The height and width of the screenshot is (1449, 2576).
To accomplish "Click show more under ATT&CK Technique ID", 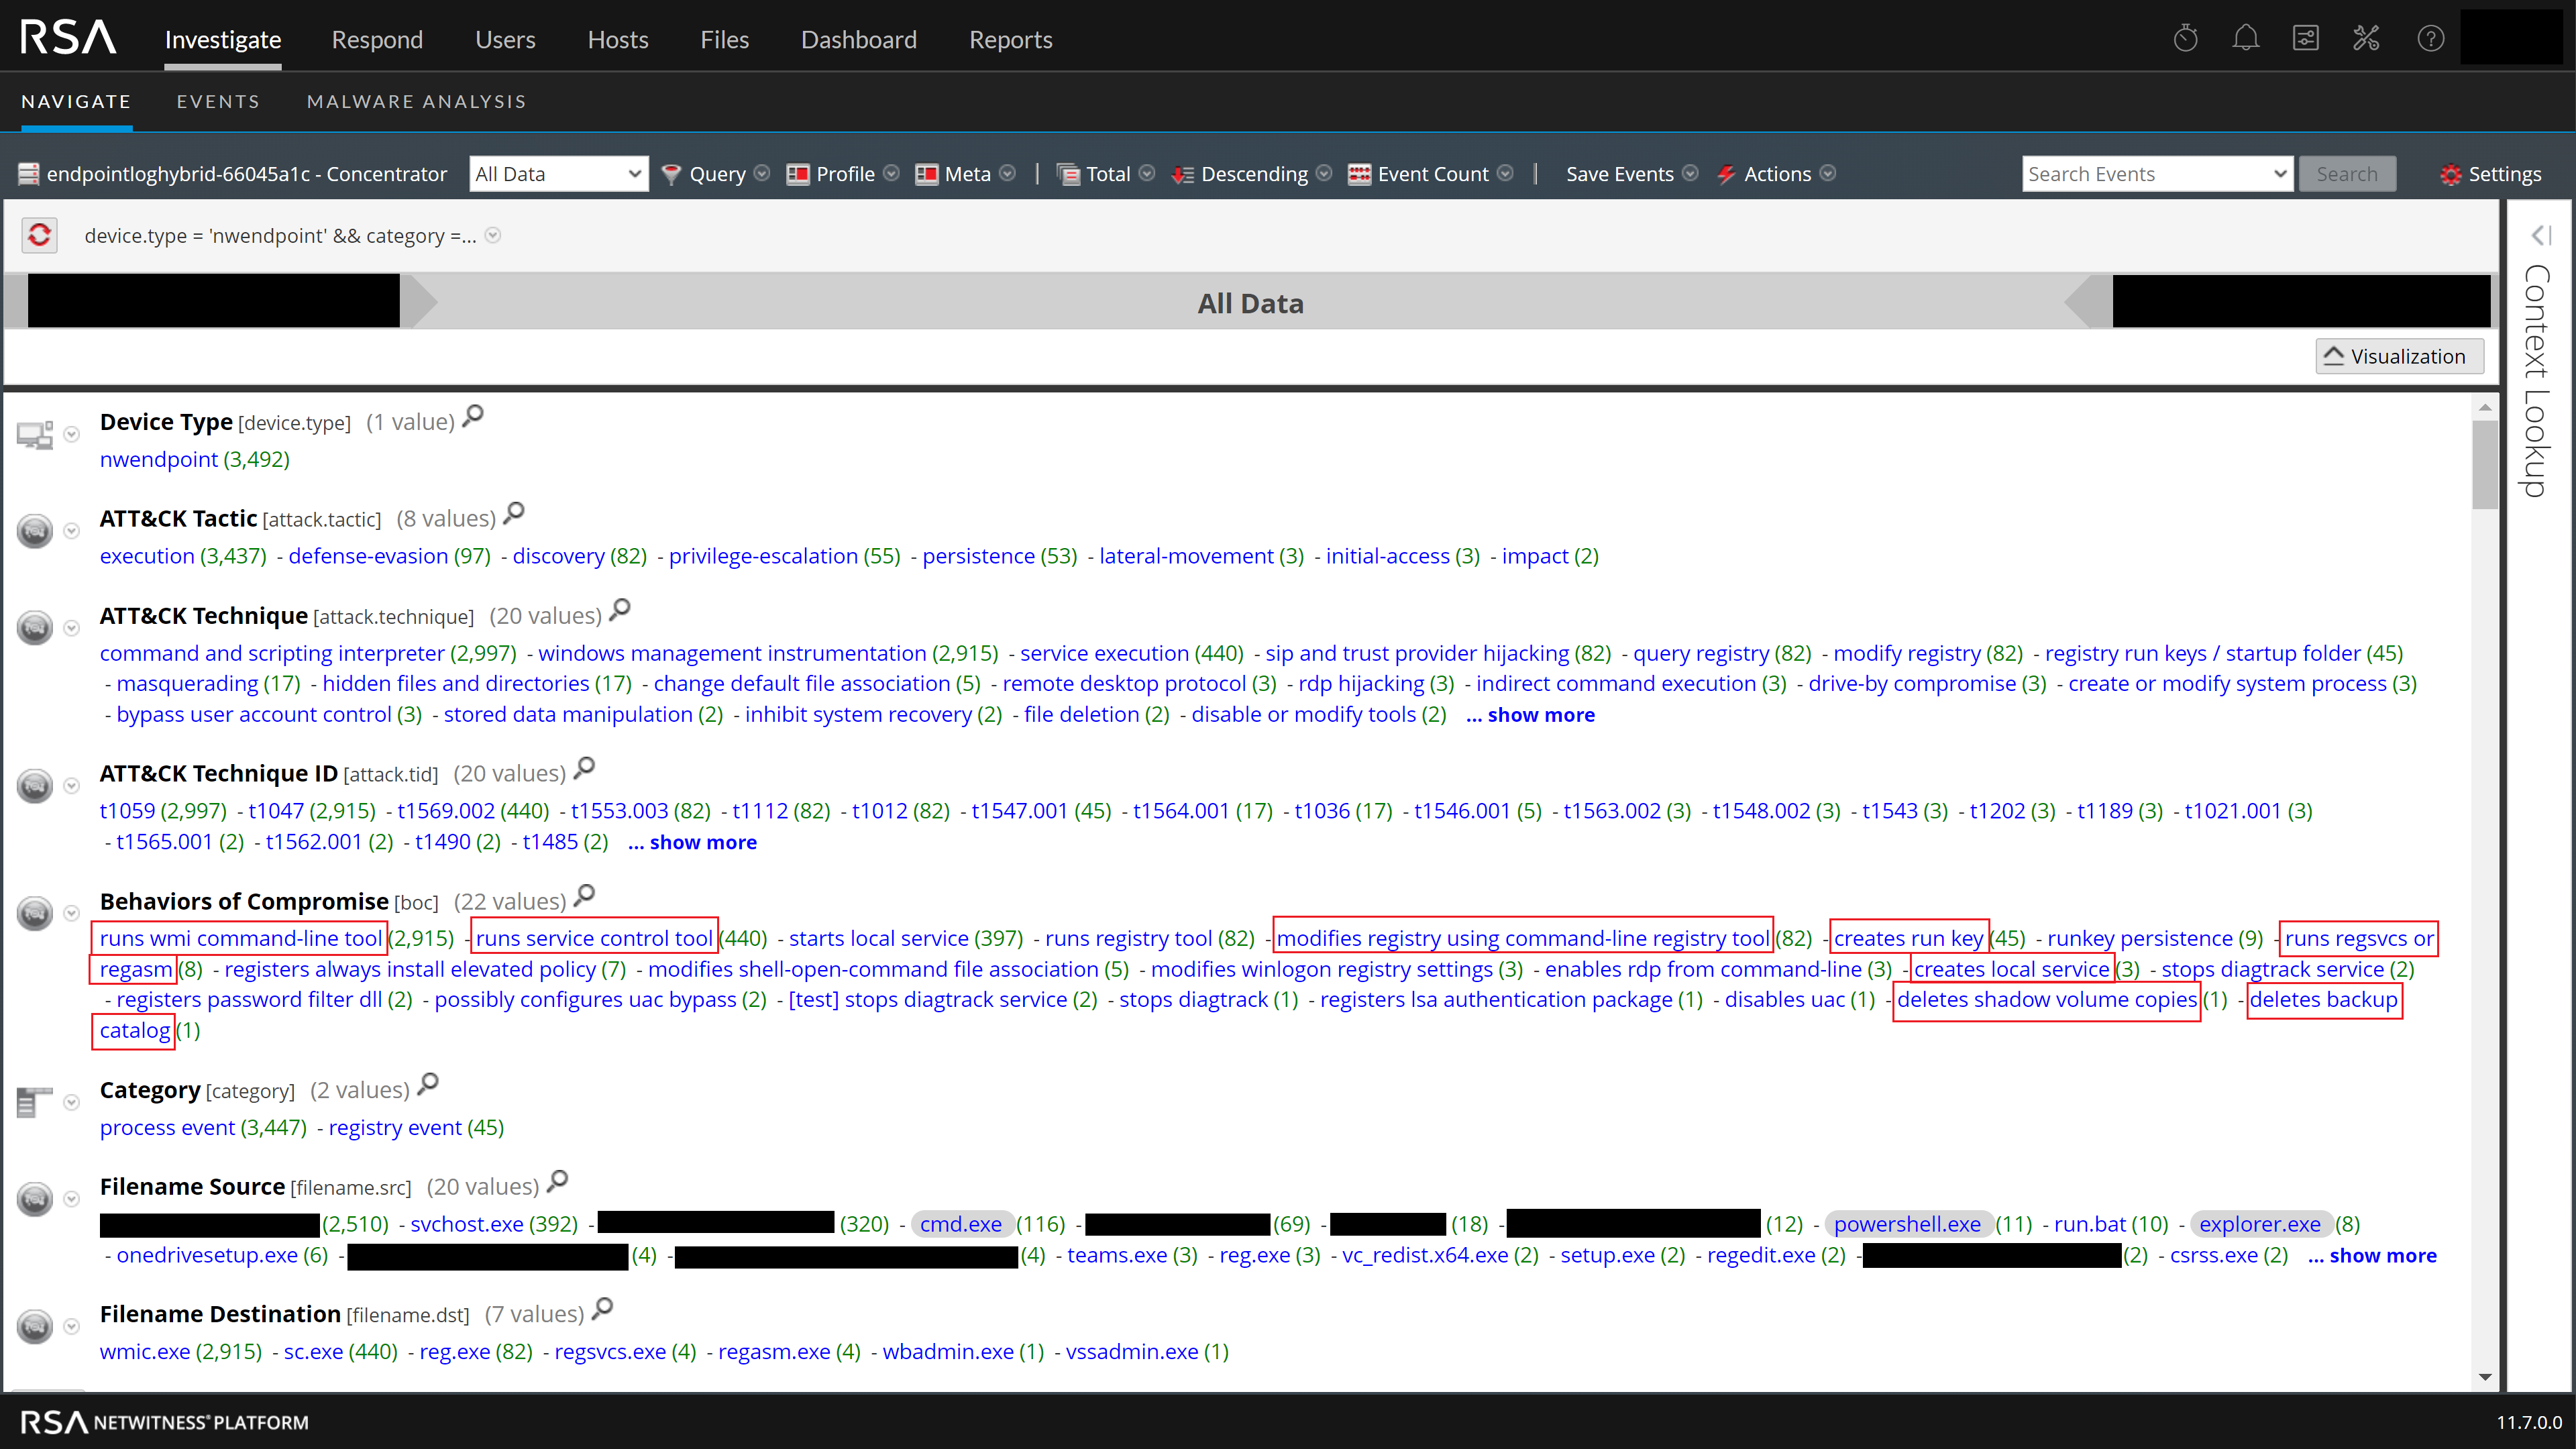I will (692, 842).
